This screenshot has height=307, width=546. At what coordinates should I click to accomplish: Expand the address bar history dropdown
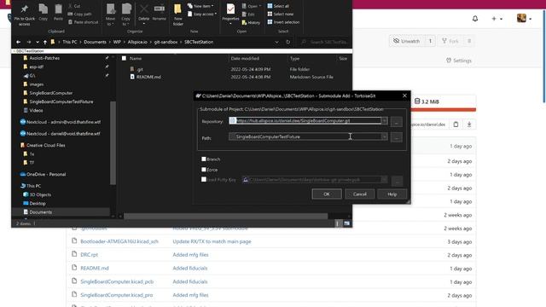pos(276,42)
